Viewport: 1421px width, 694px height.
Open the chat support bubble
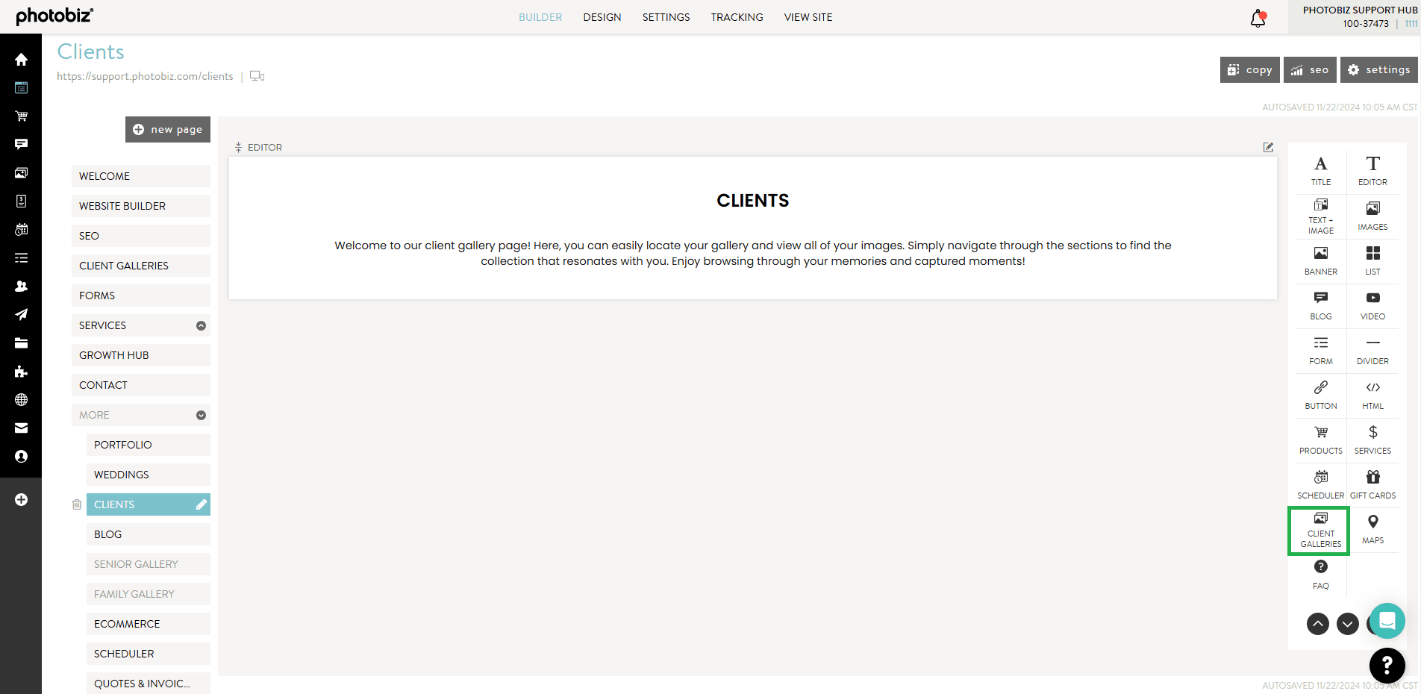pos(1387,621)
